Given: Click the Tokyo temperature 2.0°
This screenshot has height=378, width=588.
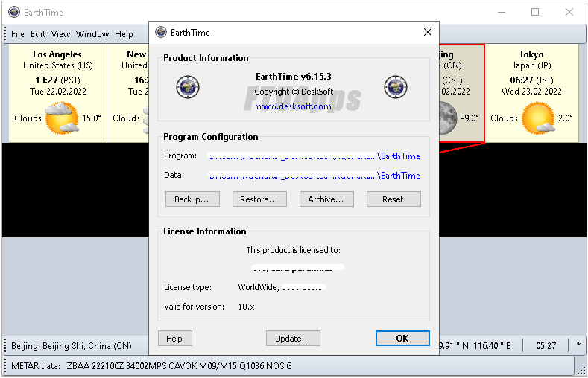Looking at the screenshot, I should pos(566,118).
